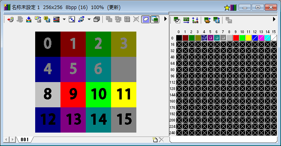
Task: Select red palette swatch index 9
Action: 236,38
